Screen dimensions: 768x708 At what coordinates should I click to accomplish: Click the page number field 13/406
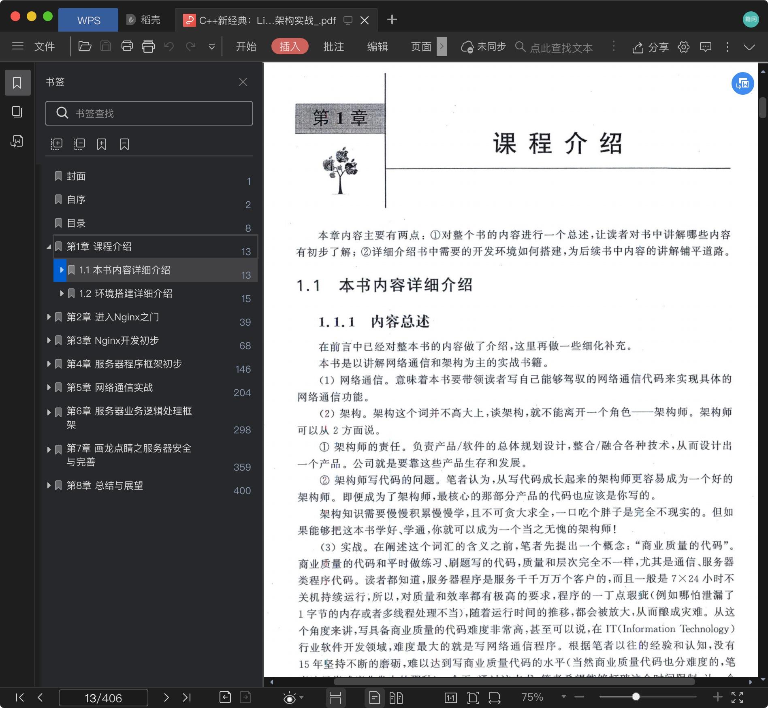click(103, 698)
